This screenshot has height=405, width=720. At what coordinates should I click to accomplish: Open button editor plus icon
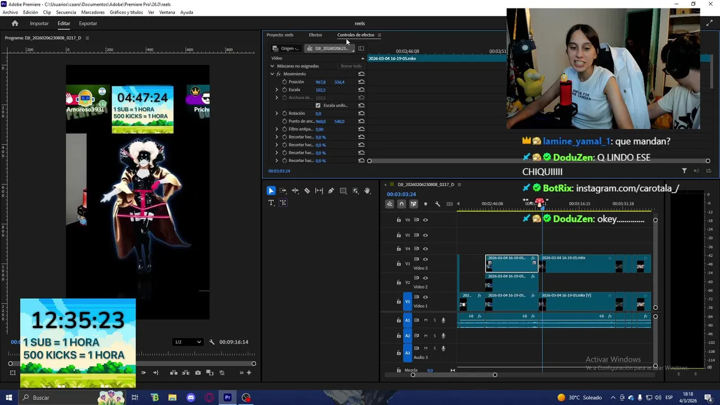click(249, 372)
